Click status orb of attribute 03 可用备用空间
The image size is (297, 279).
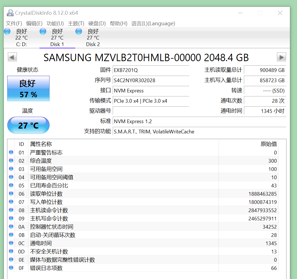tap(11, 169)
